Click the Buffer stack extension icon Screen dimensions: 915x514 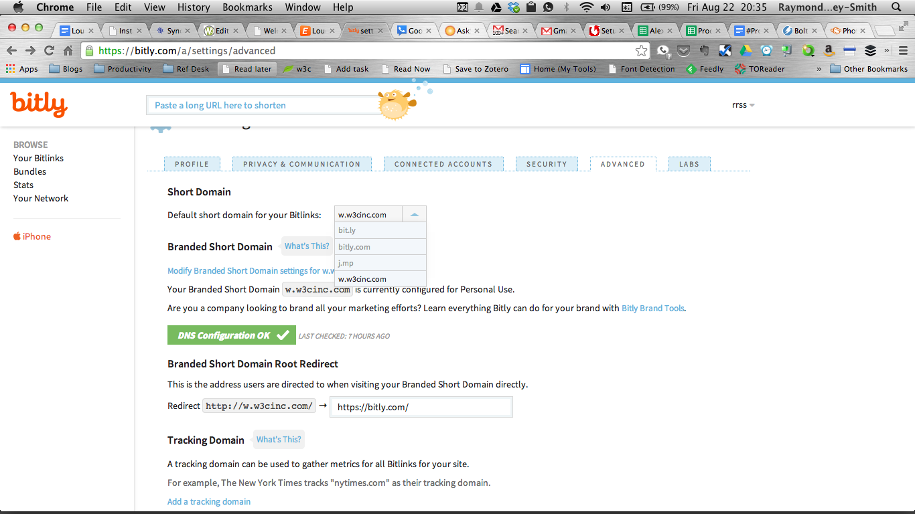coord(870,50)
